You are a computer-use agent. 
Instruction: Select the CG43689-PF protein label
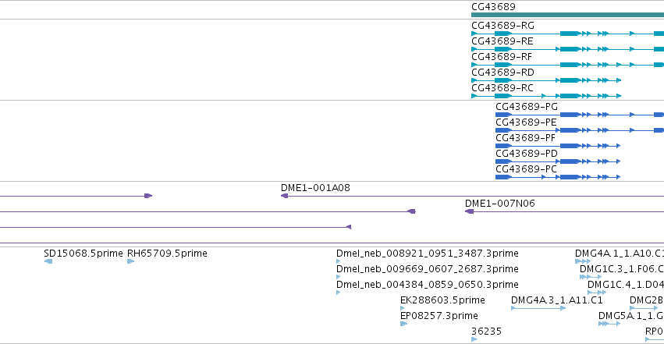pyautogui.click(x=526, y=138)
